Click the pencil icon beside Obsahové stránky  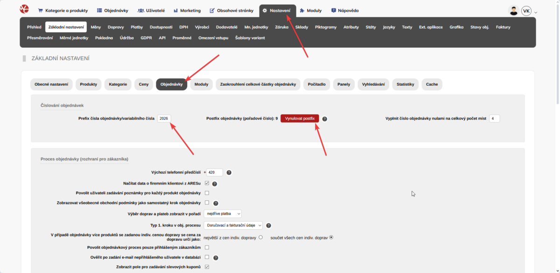(x=212, y=10)
